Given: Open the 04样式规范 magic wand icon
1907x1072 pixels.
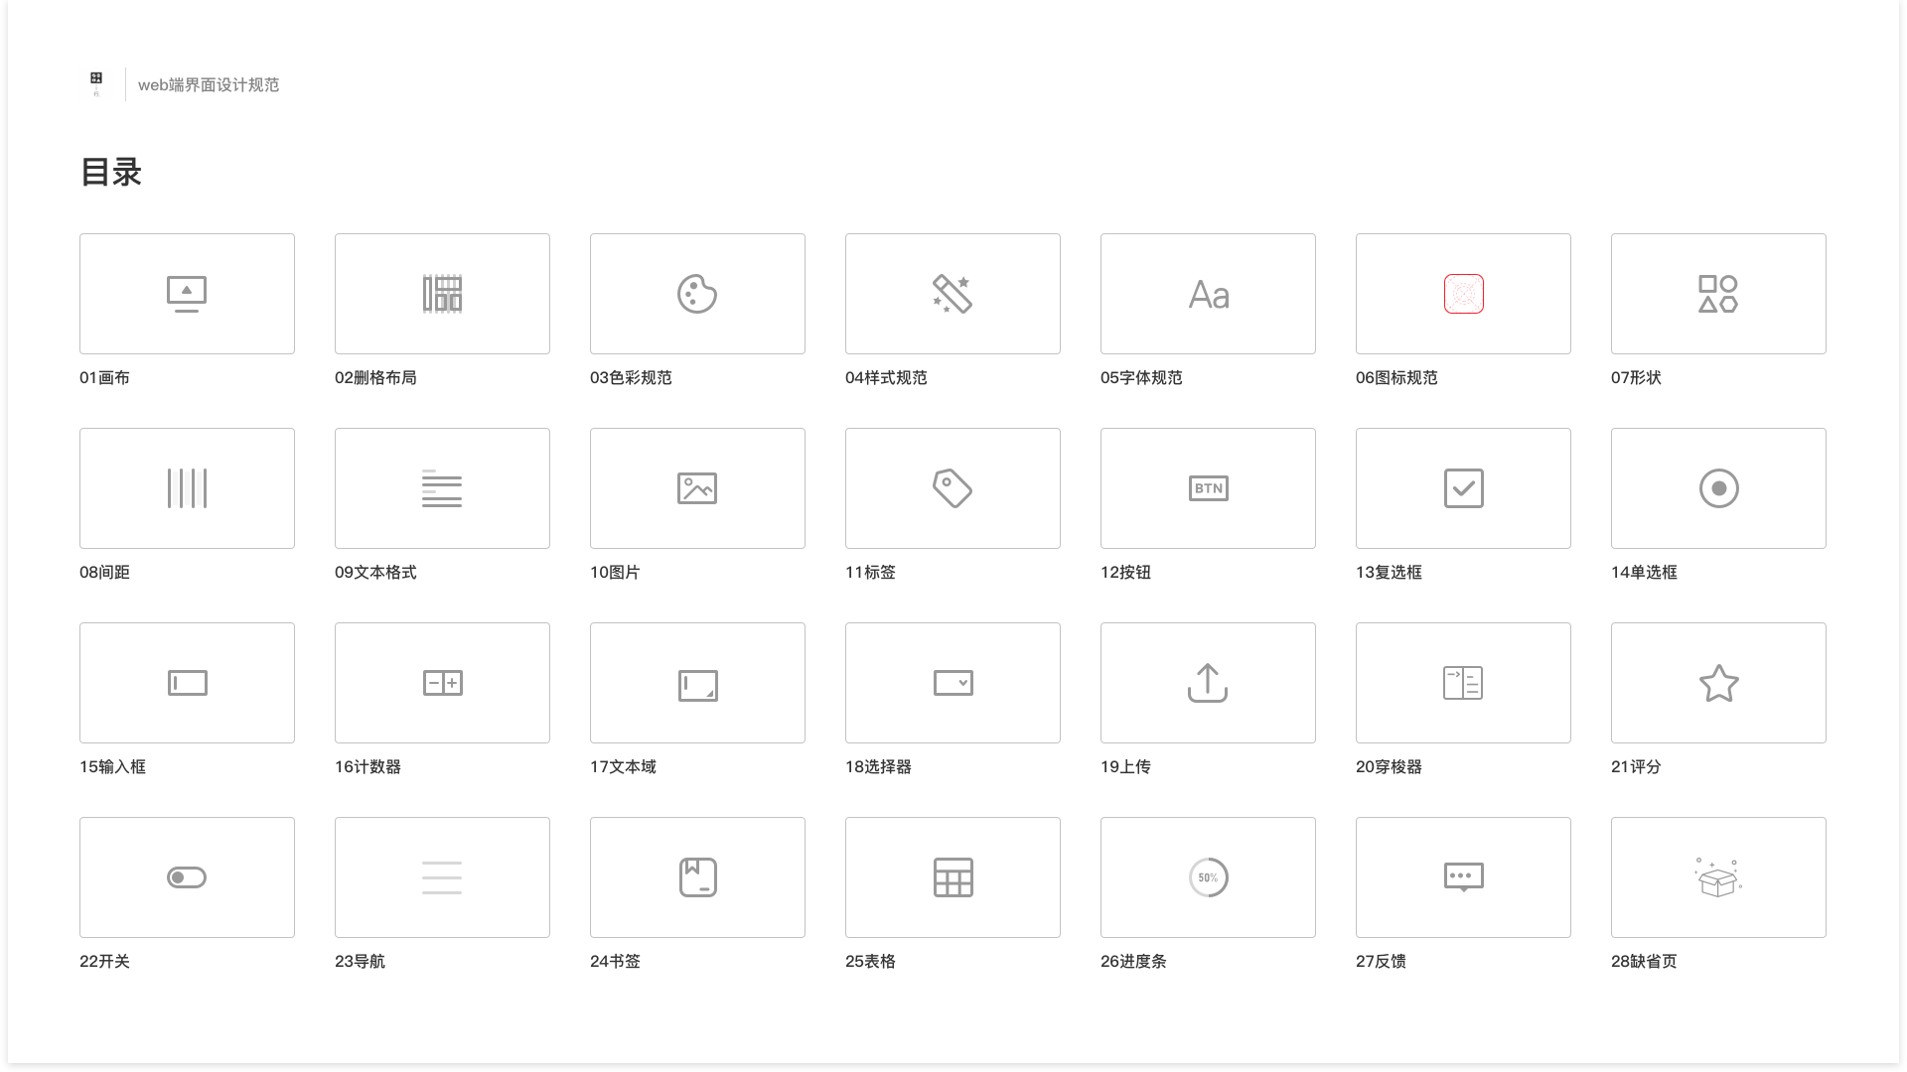Looking at the screenshot, I should pos(953,294).
